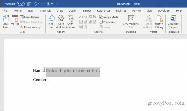
Task: Toggle the AutoSave switch
Action: [x=20, y=4]
